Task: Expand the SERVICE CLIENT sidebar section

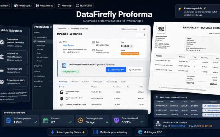Action: click(51, 76)
